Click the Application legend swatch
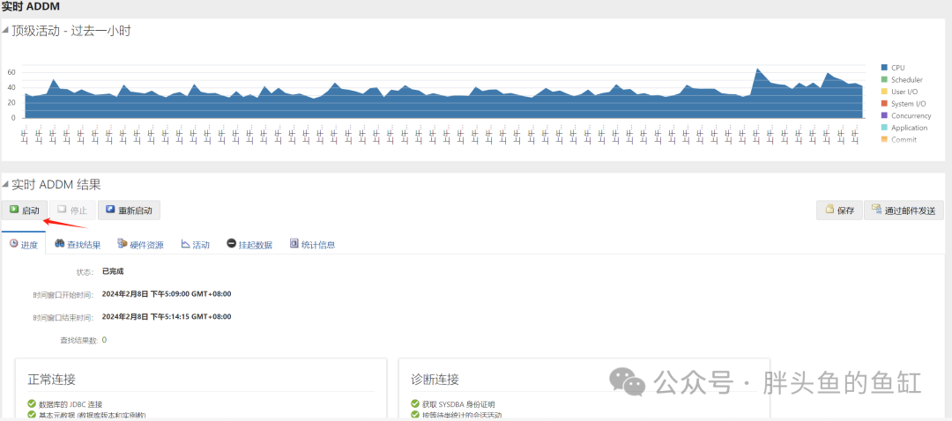Screen dimensions: 952x421 point(884,128)
